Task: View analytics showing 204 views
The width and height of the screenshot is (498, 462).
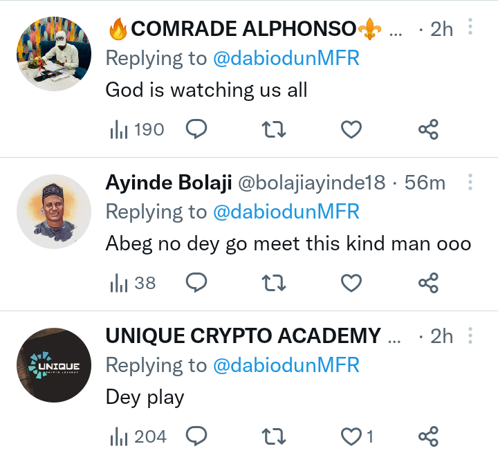Action: (138, 436)
